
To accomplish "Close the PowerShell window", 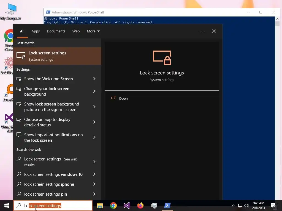I will [x=273, y=12].
